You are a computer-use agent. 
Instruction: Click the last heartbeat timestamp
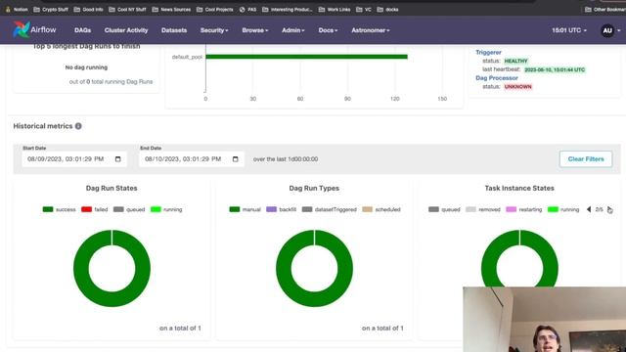tap(555, 69)
